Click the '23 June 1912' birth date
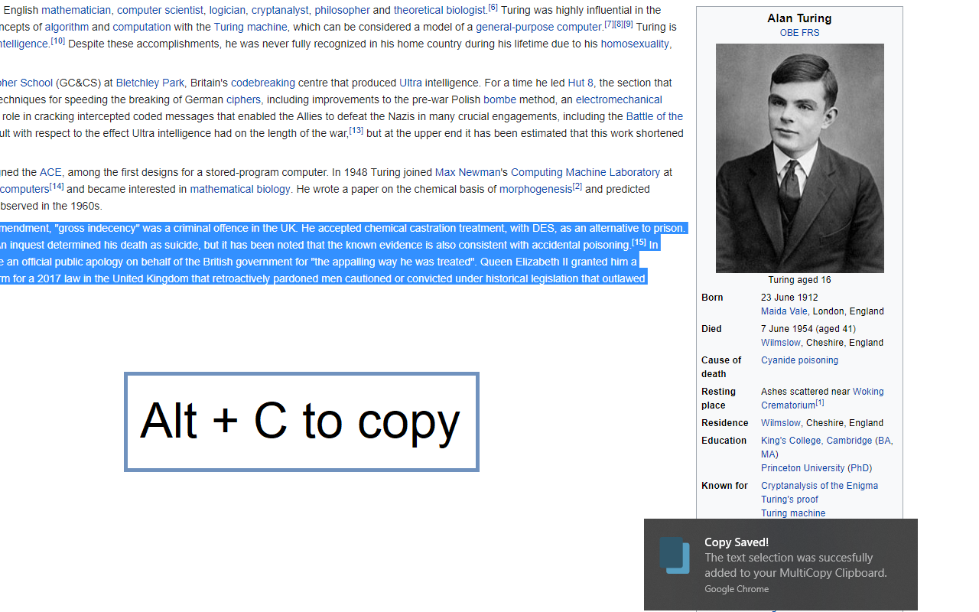This screenshot has height=612, width=979. pos(789,298)
